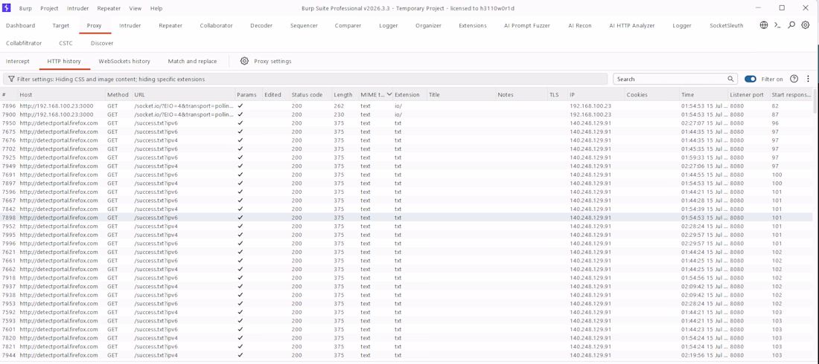This screenshot has height=364, width=819.
Task: Sort by the Extension column header
Action: (x=409, y=95)
